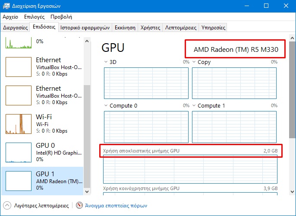Click the large GPU heading
The width and height of the screenshot is (296, 216).
point(113,48)
